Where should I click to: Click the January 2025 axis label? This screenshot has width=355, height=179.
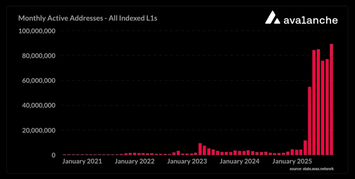point(292,162)
